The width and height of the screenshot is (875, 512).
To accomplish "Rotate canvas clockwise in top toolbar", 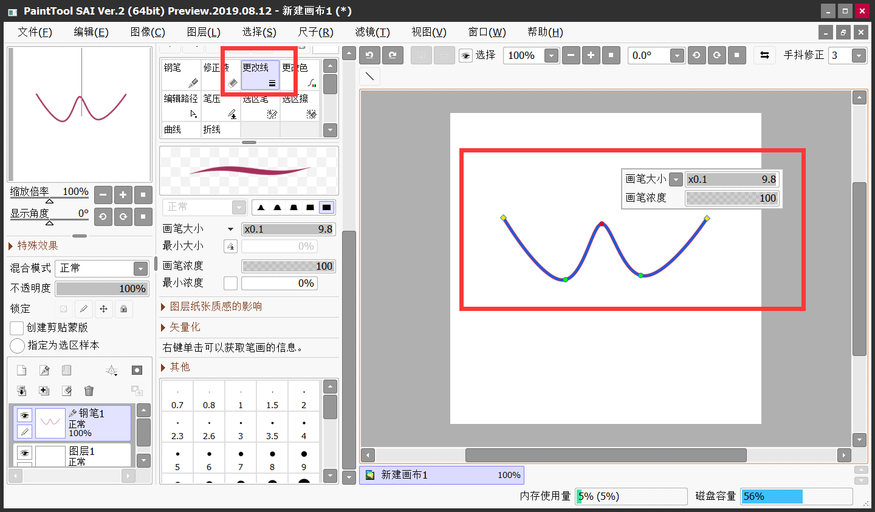I will click(716, 55).
